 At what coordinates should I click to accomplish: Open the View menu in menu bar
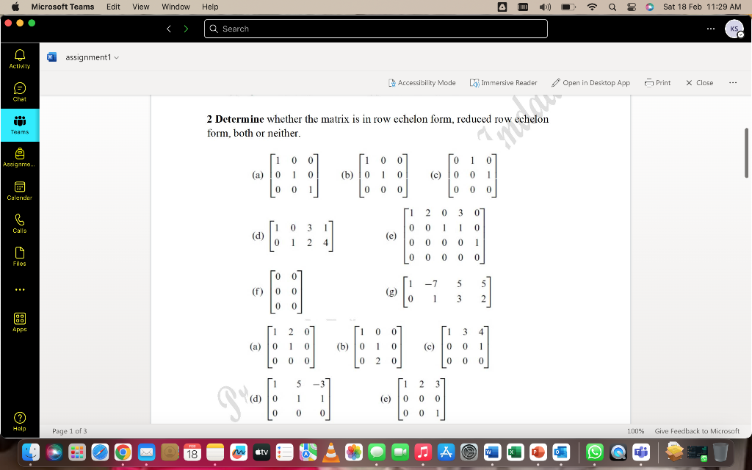pos(140,7)
